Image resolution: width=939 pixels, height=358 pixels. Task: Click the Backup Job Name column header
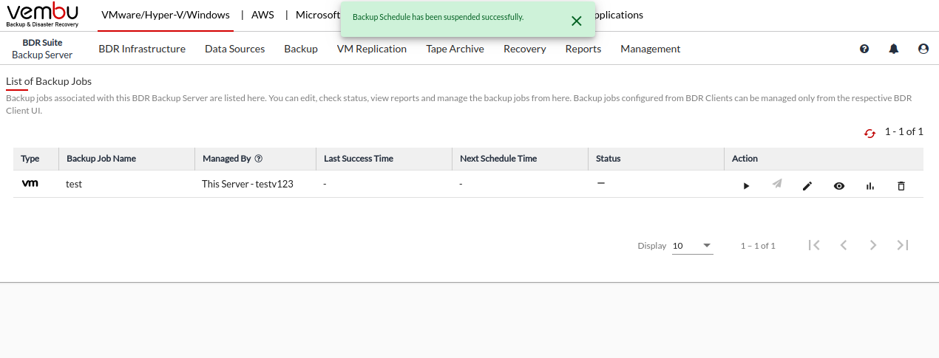point(101,159)
